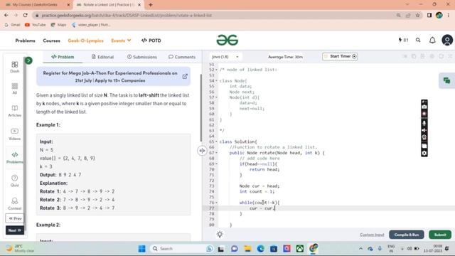
Task: Open the Geek-O-Lympics nav link
Action: 85,41
